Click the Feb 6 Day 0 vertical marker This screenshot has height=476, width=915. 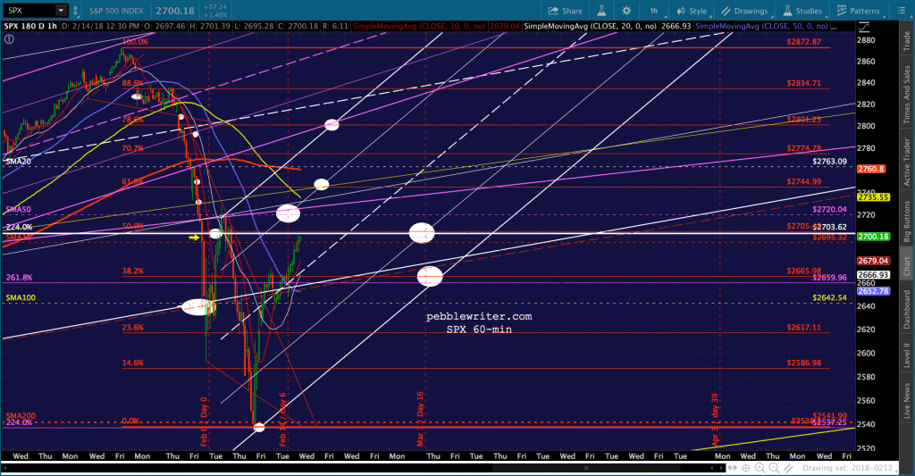click(205, 422)
